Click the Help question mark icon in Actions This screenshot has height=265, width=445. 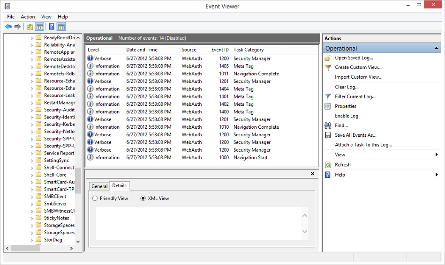[x=328, y=175]
